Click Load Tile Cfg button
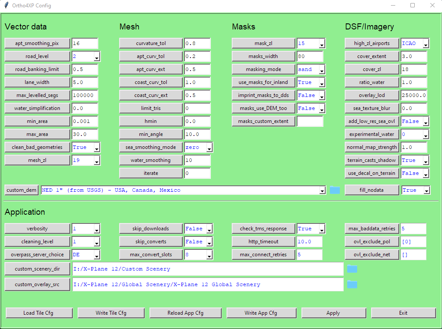 pos(39,313)
